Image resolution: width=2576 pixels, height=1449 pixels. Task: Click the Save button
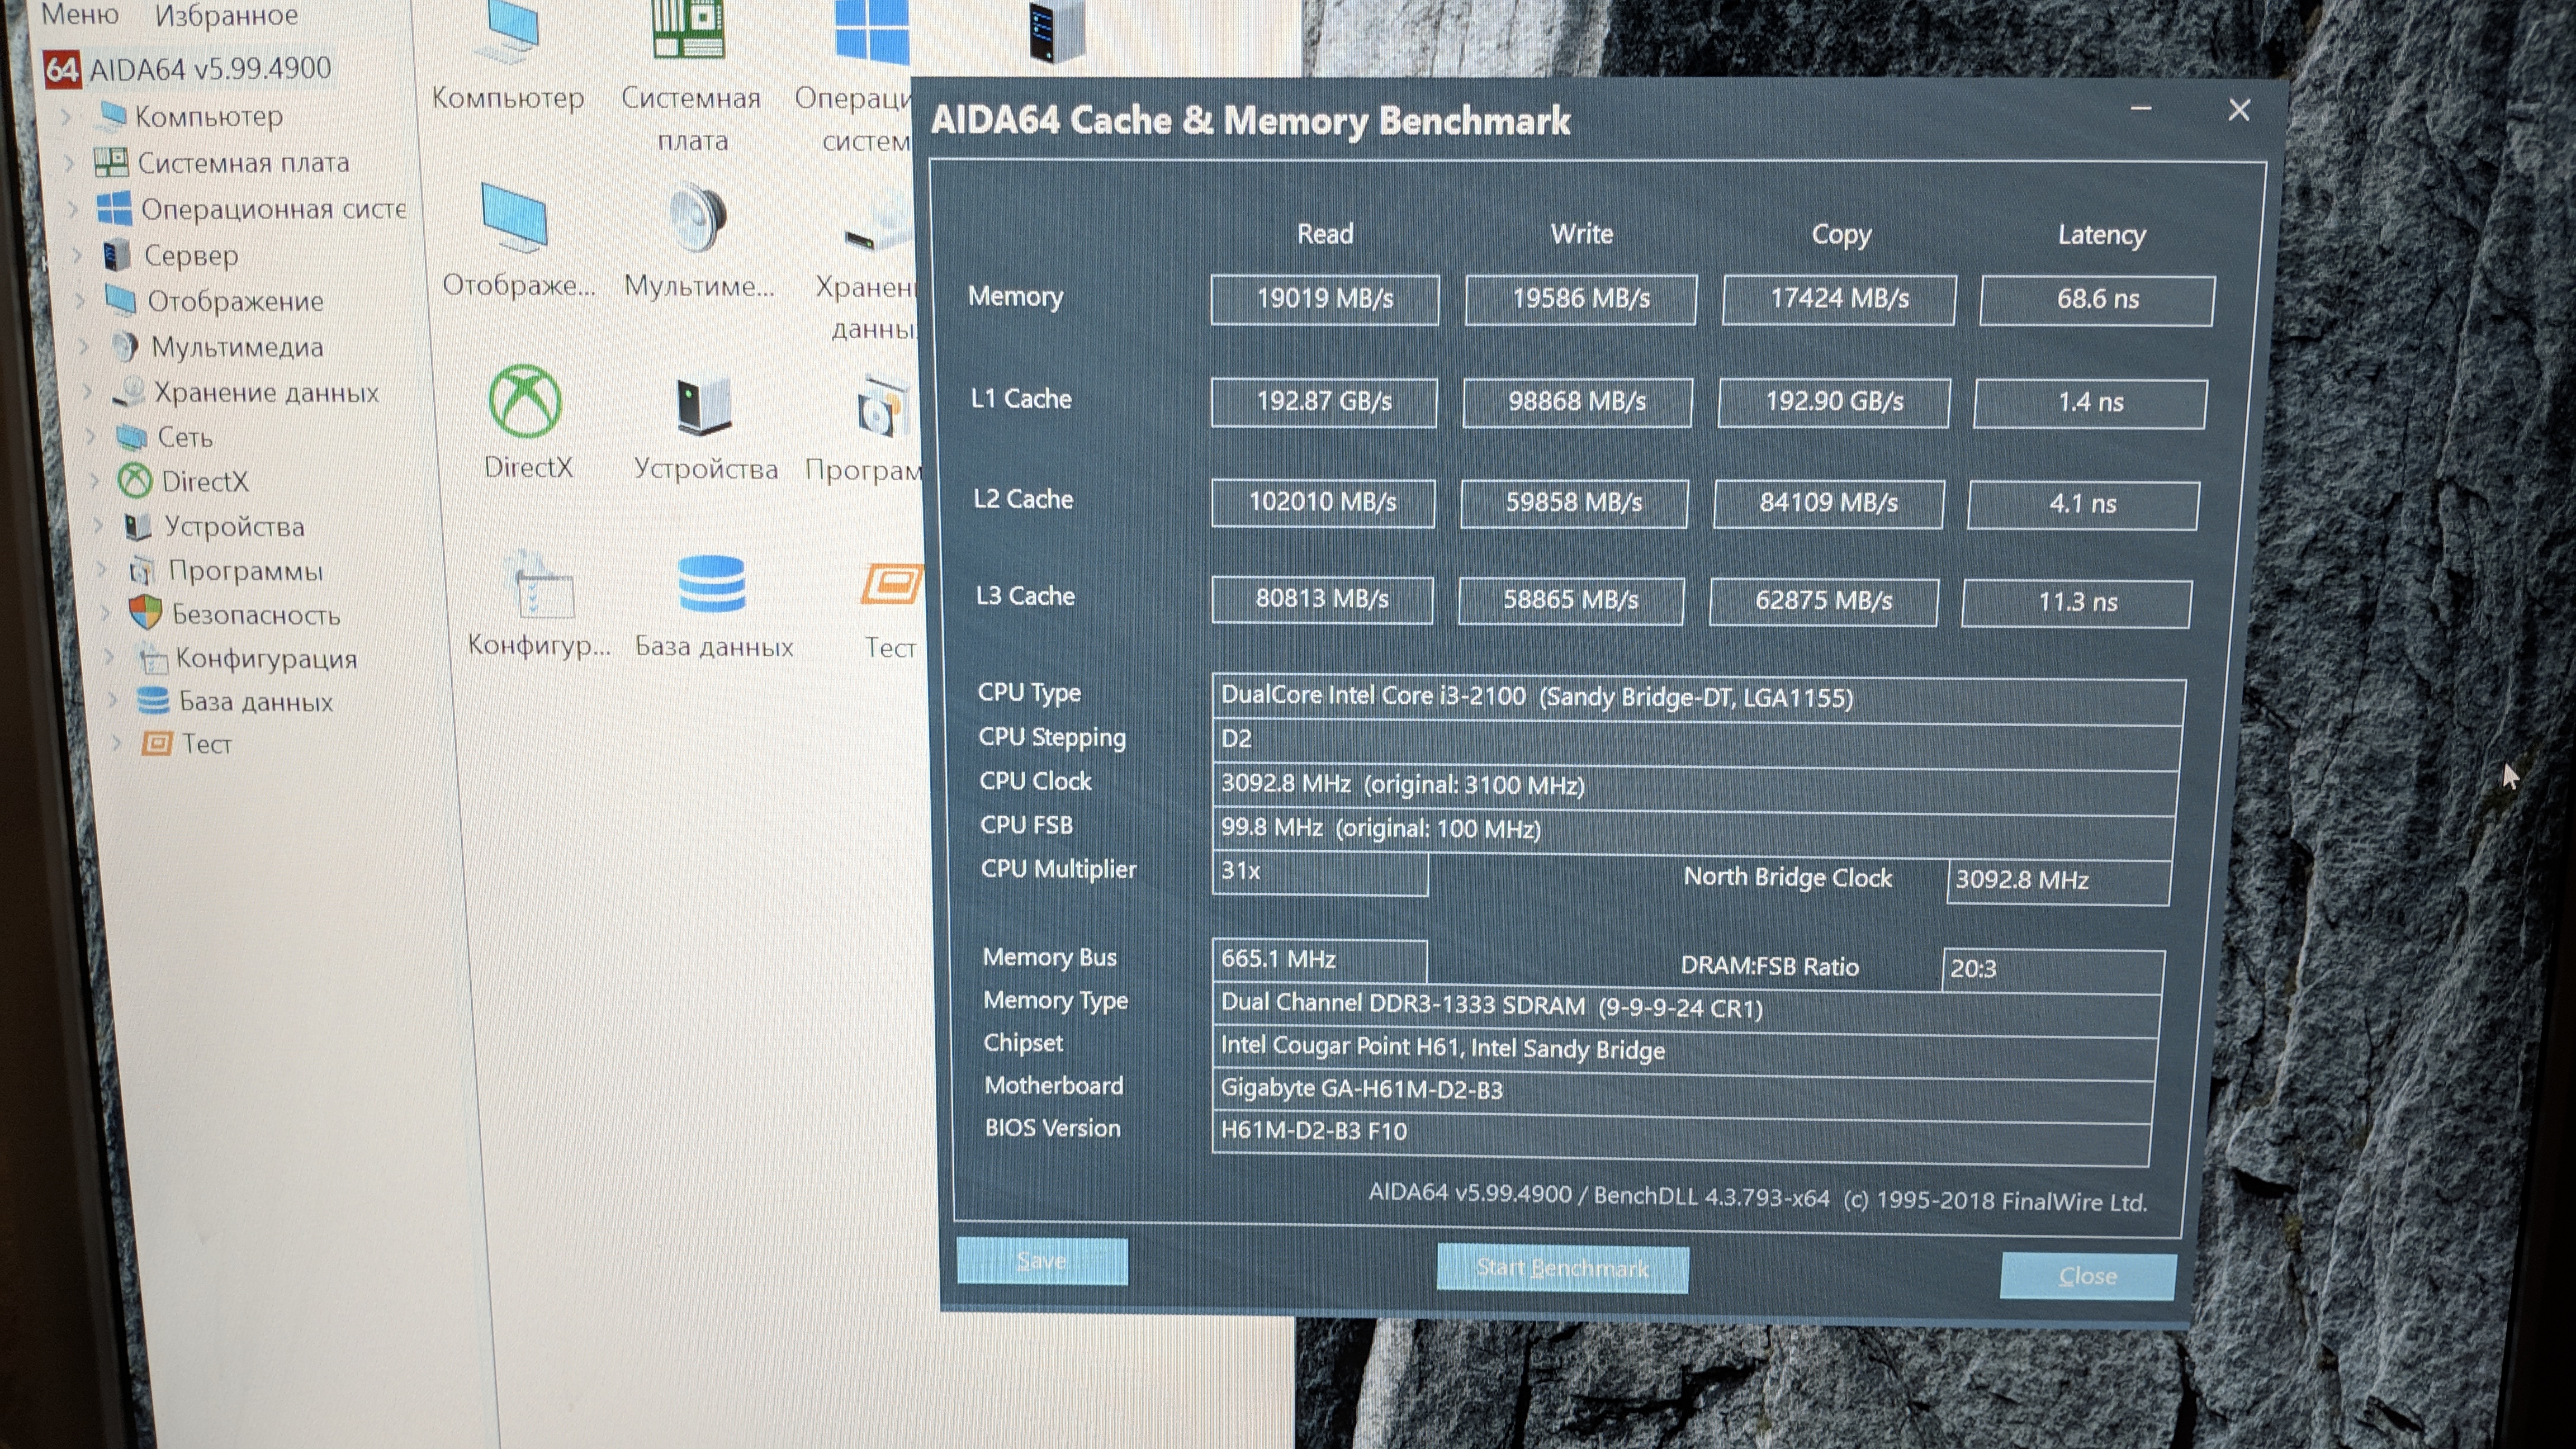pos(1041,1261)
